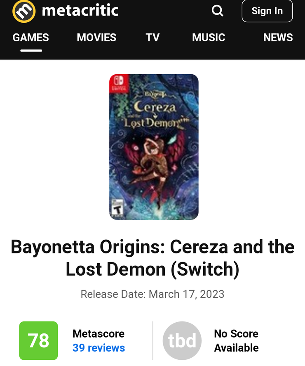Image resolution: width=305 pixels, height=366 pixels.
Task: Open the 39 reviews link
Action: point(99,348)
